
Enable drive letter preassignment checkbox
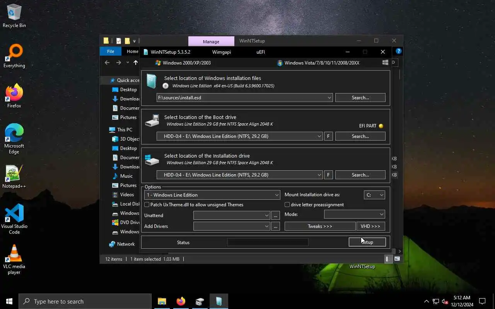pos(287,205)
